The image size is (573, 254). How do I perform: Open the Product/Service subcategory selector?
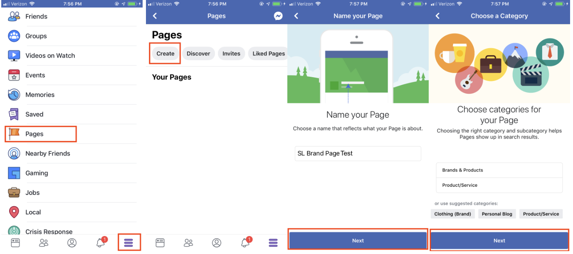pyautogui.click(x=499, y=185)
